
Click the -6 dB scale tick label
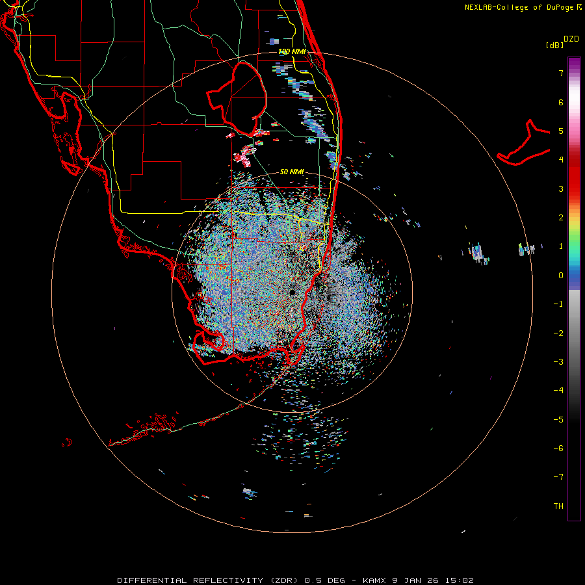click(x=558, y=448)
